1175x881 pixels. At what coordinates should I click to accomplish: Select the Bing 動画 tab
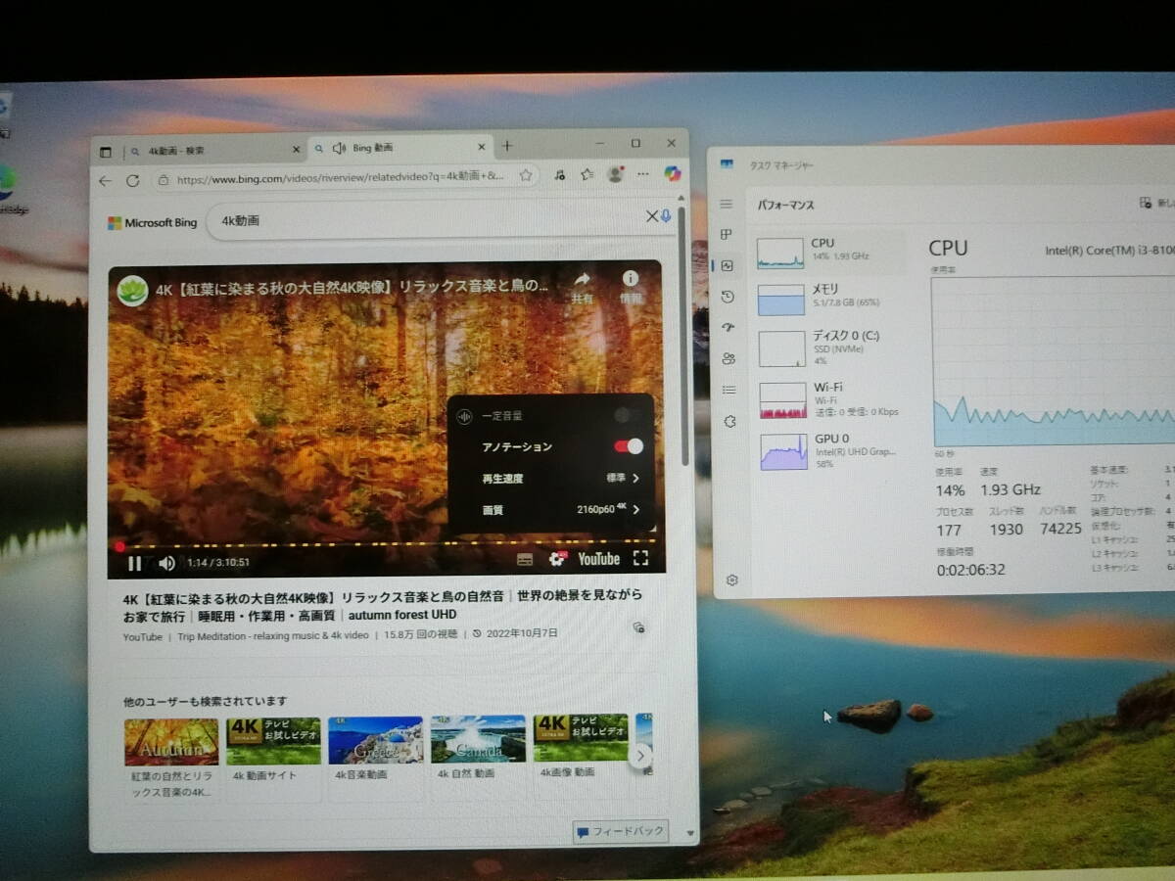399,148
